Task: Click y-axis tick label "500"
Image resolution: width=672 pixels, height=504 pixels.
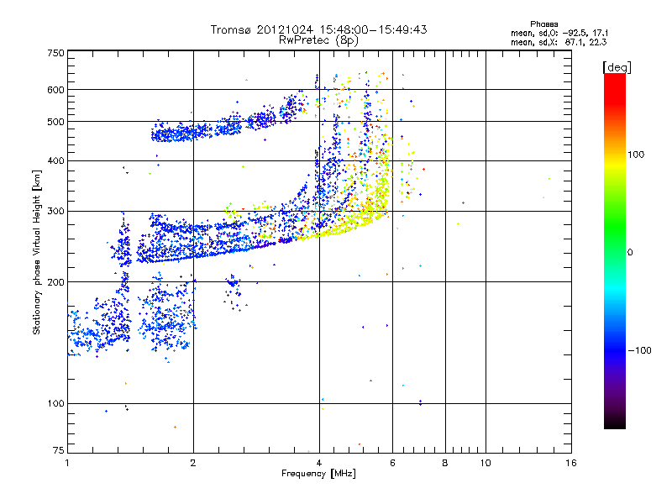Action: [x=56, y=122]
